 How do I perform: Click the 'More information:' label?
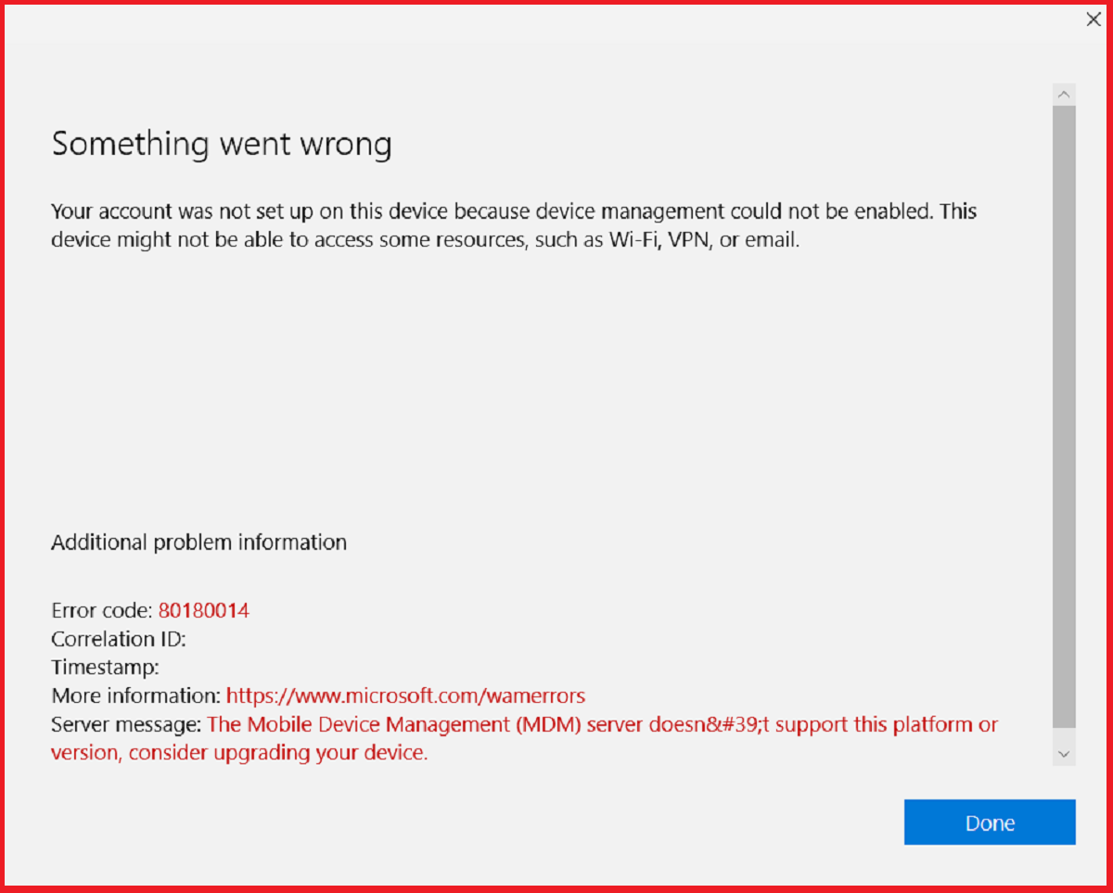[135, 695]
